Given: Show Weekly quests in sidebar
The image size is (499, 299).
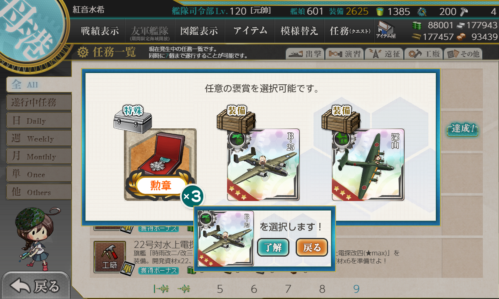Looking at the screenshot, I should click(39, 138).
